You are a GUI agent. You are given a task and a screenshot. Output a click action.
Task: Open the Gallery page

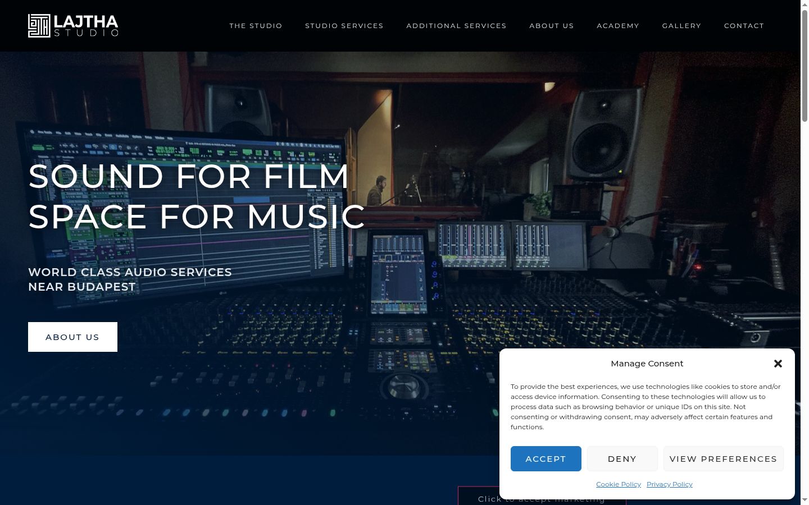pos(681,26)
